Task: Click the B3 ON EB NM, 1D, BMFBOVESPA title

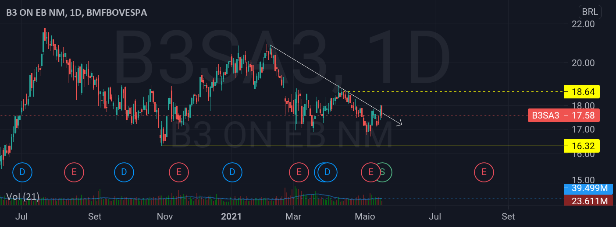Action: tap(76, 13)
